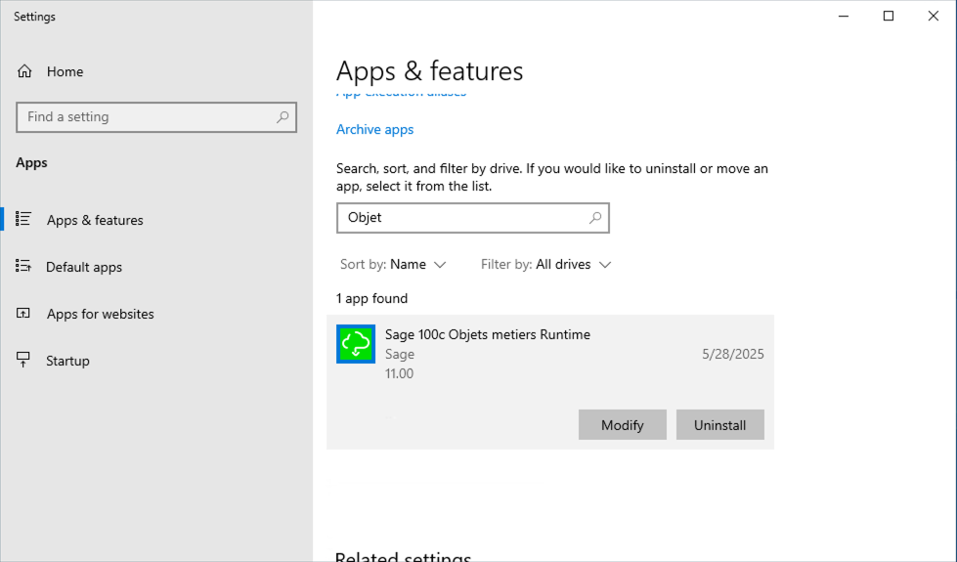Close the Settings window
The image size is (957, 562).
pos(934,16)
